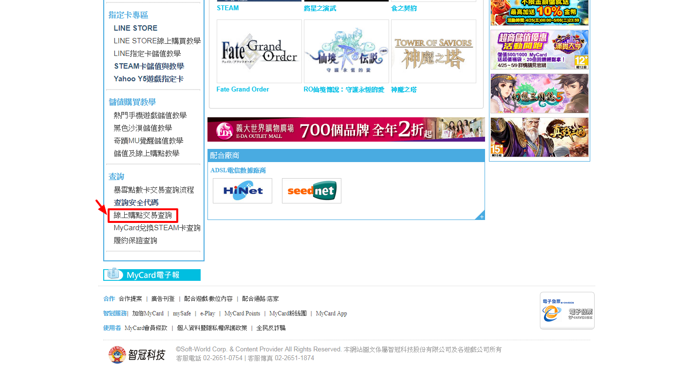Click the 真戰三國 game ad banner
The width and height of the screenshot is (693, 366).
539,137
